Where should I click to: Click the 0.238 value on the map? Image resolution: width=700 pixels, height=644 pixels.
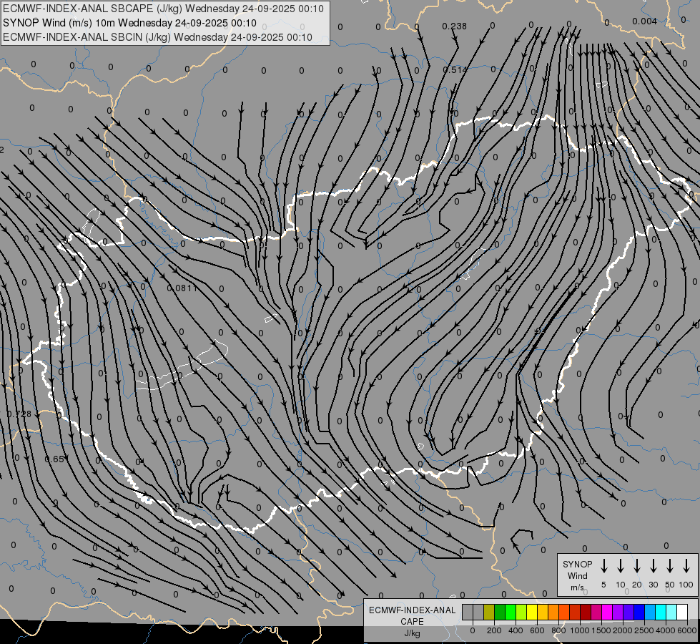point(455,26)
